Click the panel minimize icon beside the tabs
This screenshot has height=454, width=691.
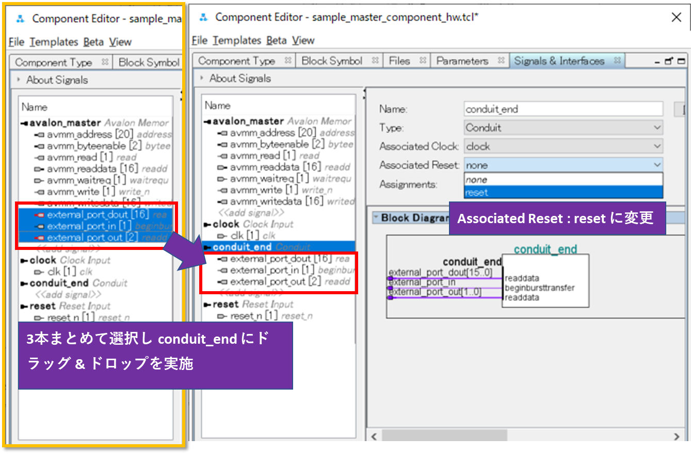click(658, 62)
